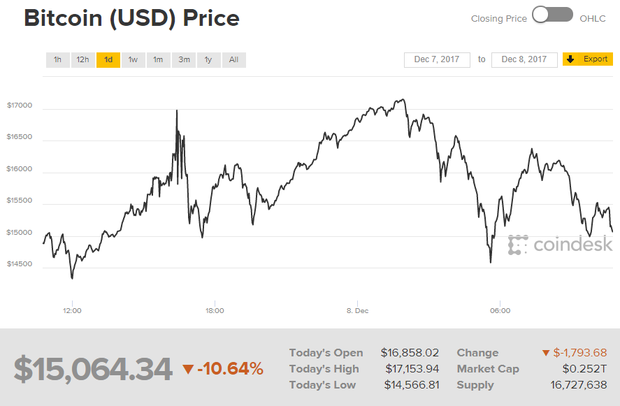Click the Closing Price label
The image size is (620, 406).
[498, 19]
